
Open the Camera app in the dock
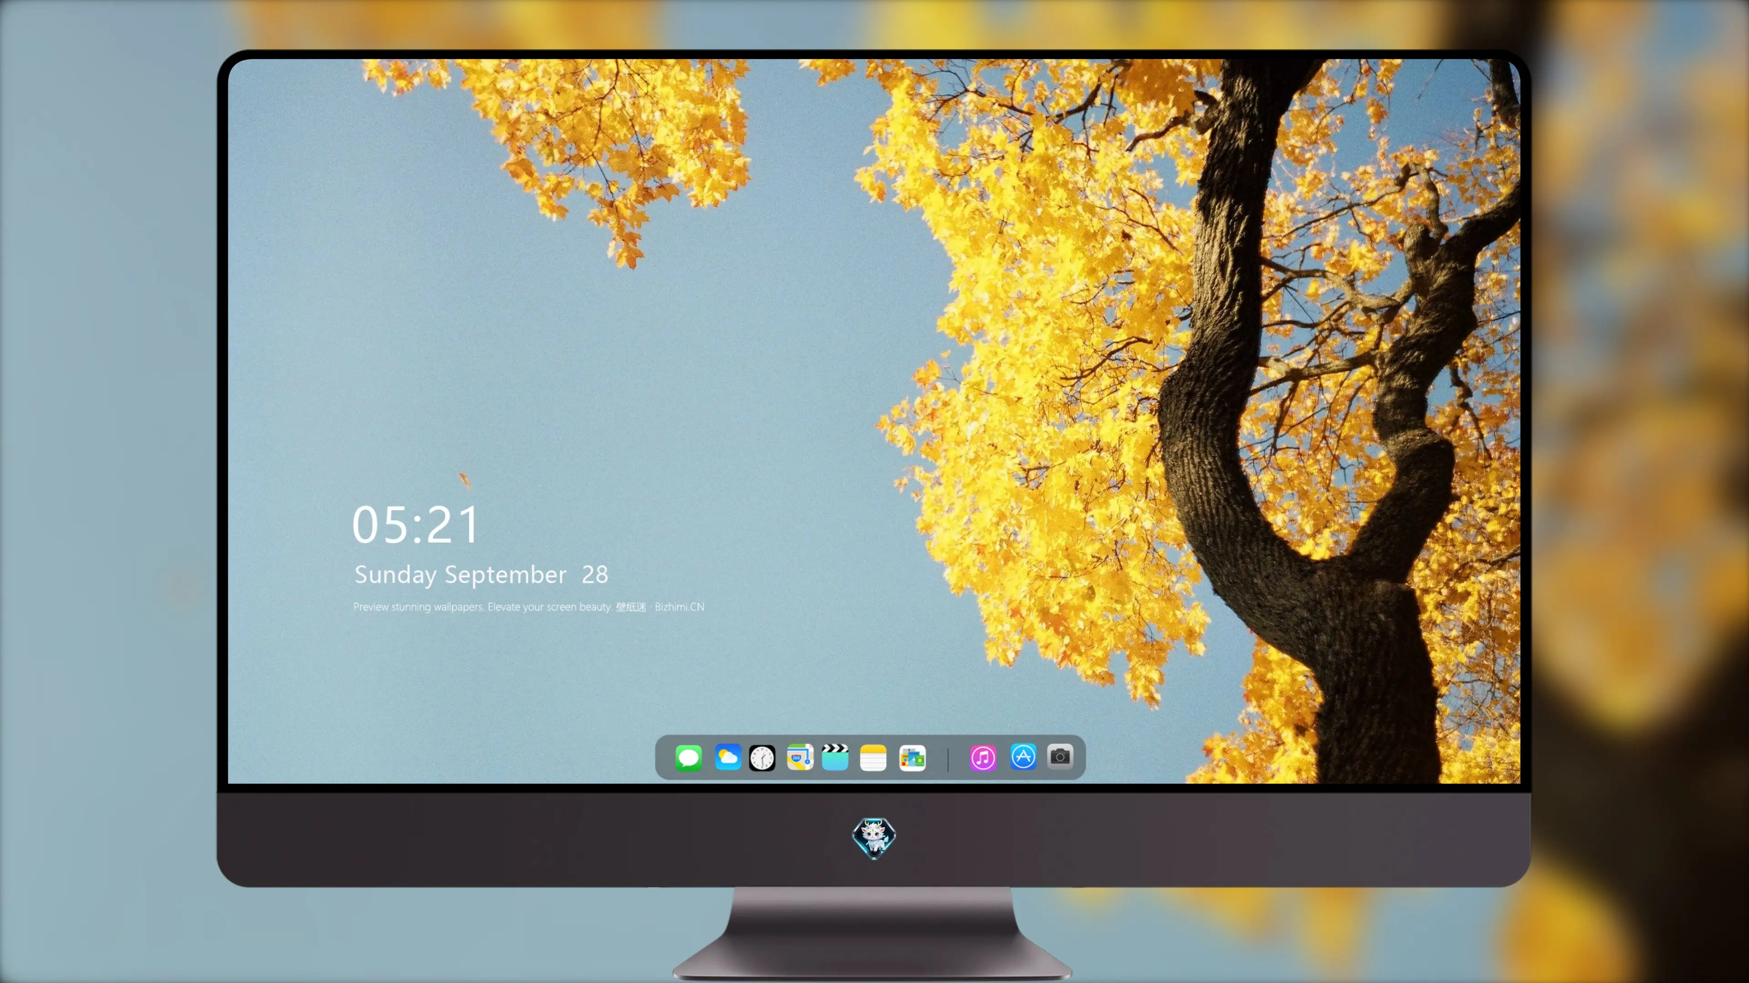point(1060,756)
